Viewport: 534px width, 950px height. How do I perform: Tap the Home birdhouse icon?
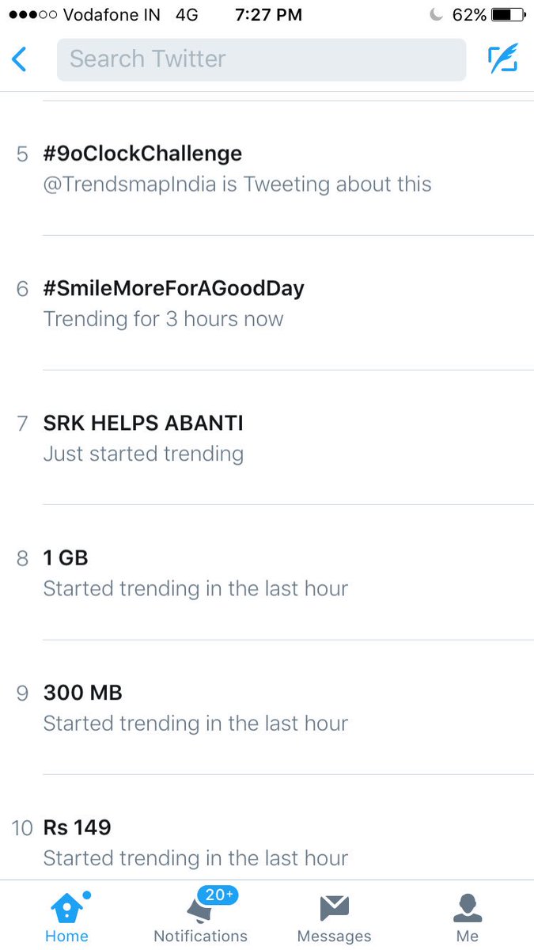66,907
